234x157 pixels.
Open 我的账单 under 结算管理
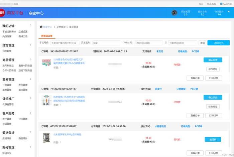coord(7,51)
